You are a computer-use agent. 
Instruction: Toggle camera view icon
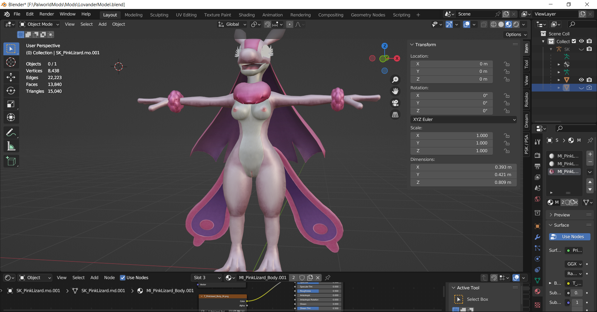coord(395,103)
